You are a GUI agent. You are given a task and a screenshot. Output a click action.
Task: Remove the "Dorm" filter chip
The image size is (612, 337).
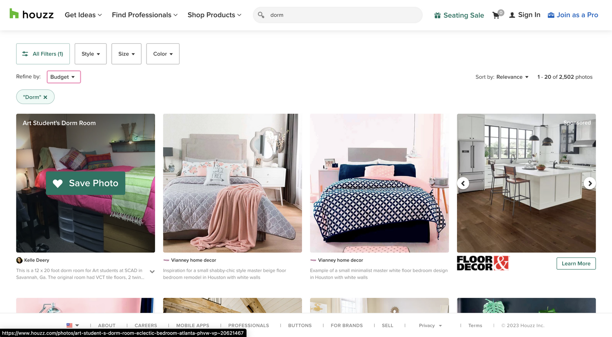tap(45, 97)
